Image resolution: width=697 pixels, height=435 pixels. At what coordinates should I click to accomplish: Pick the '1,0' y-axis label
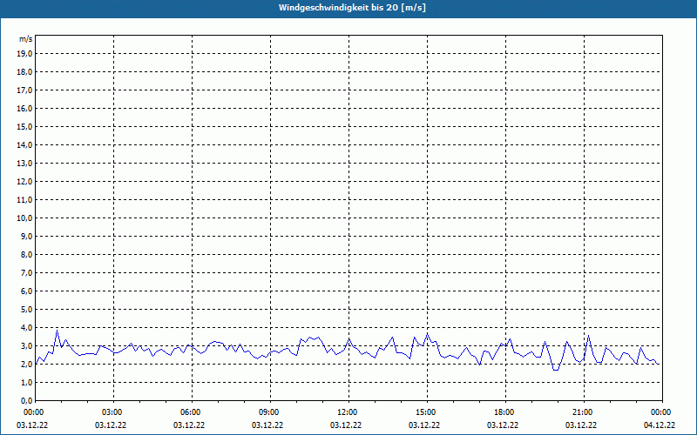(x=27, y=382)
